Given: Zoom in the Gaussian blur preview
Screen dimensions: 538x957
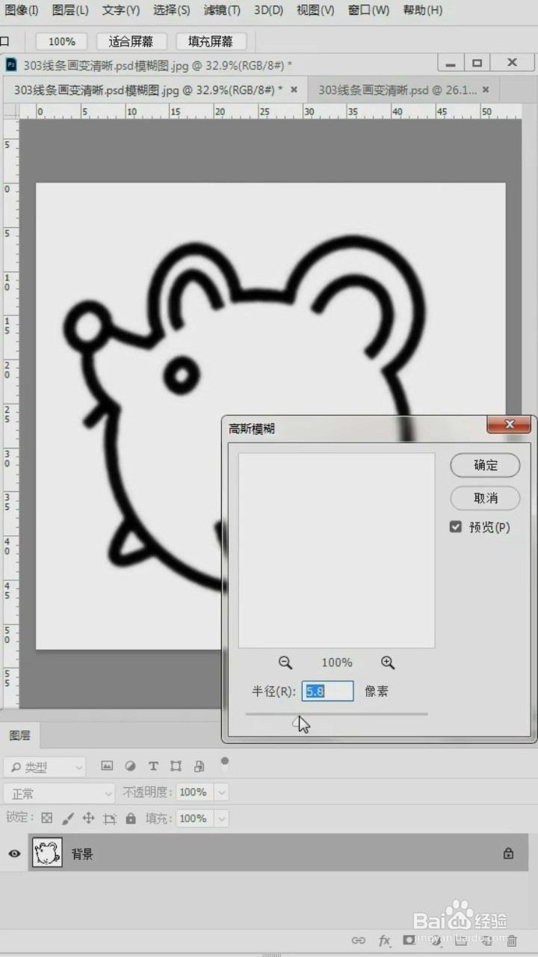Looking at the screenshot, I should point(387,662).
